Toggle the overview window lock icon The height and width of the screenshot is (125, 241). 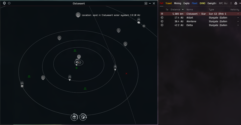point(236,3)
